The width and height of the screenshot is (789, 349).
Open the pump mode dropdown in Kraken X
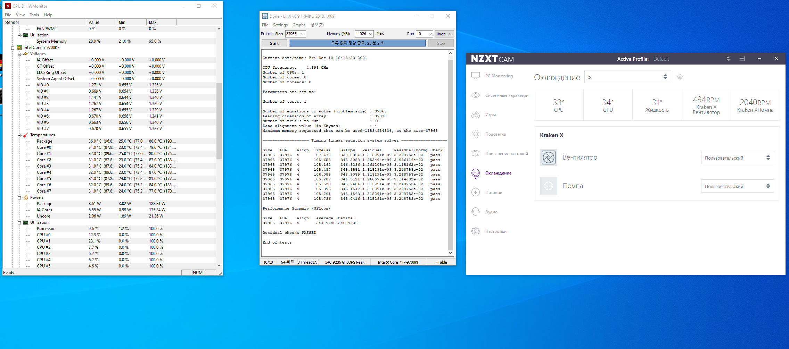click(737, 186)
